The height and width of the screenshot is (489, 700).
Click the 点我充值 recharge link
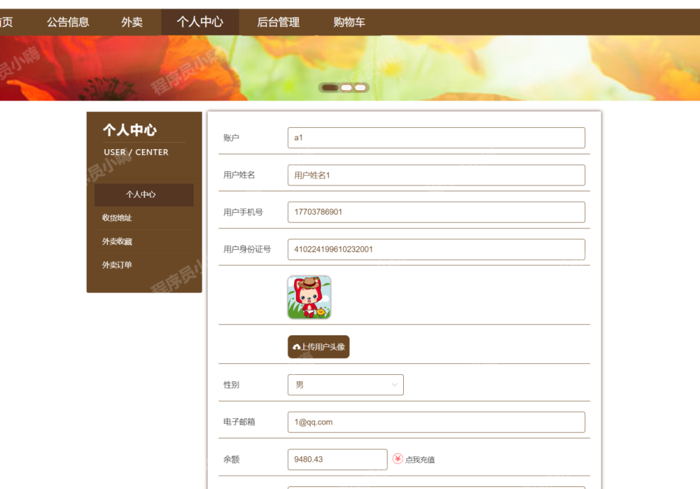click(x=420, y=459)
